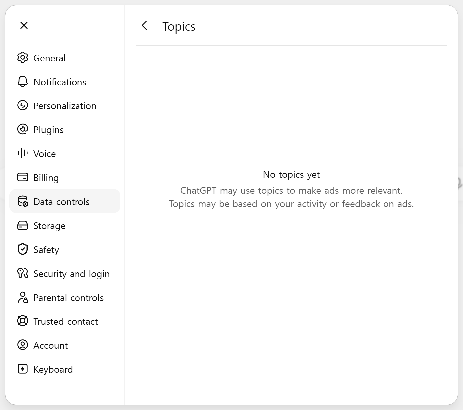Click the Storage drive icon
This screenshot has height=410, width=463.
tap(23, 225)
